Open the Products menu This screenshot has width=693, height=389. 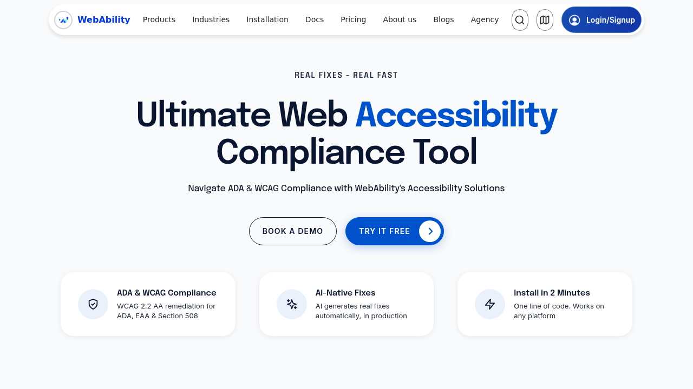tap(159, 20)
